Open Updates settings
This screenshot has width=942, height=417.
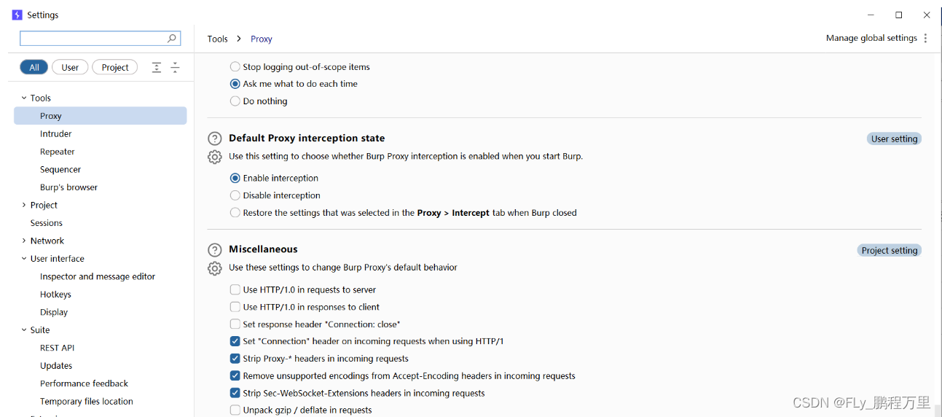[x=56, y=366]
